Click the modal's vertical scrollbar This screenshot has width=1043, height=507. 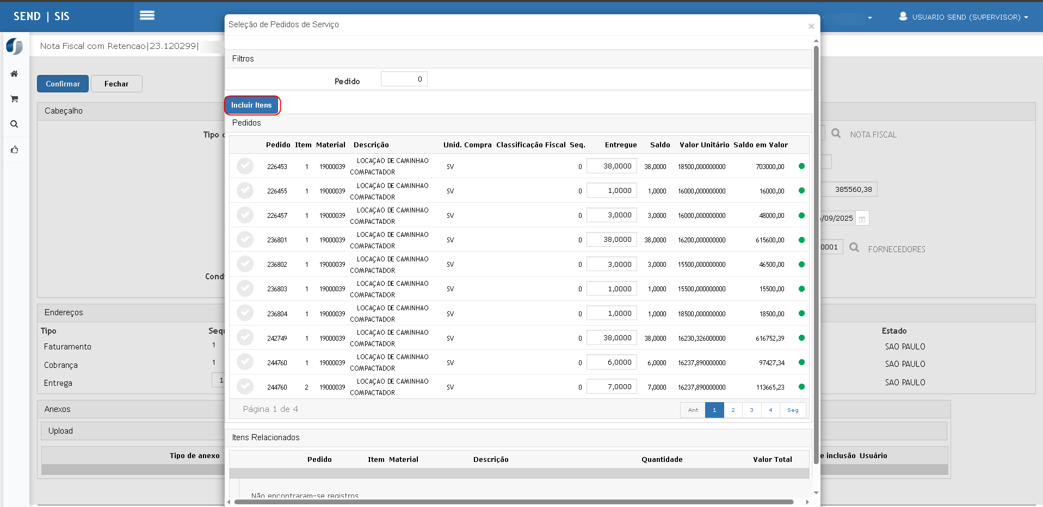(816, 255)
